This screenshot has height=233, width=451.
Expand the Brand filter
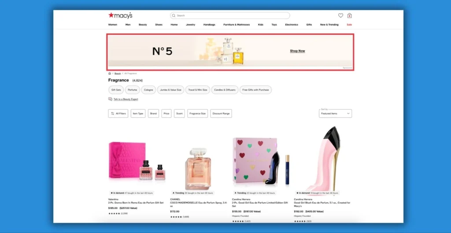tap(153, 113)
